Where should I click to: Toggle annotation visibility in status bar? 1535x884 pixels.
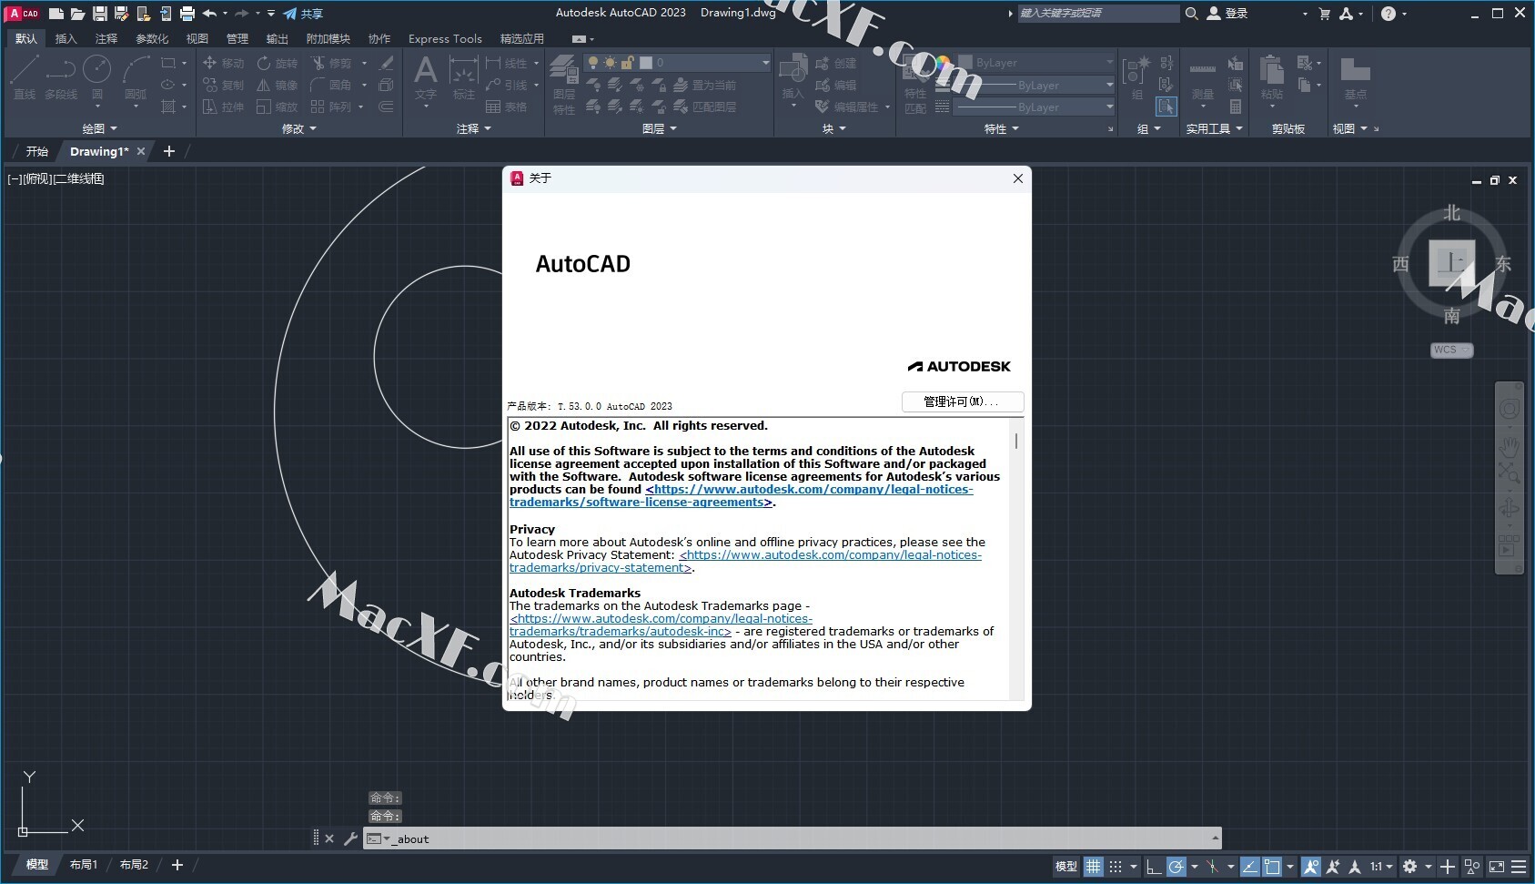[x=1311, y=866]
